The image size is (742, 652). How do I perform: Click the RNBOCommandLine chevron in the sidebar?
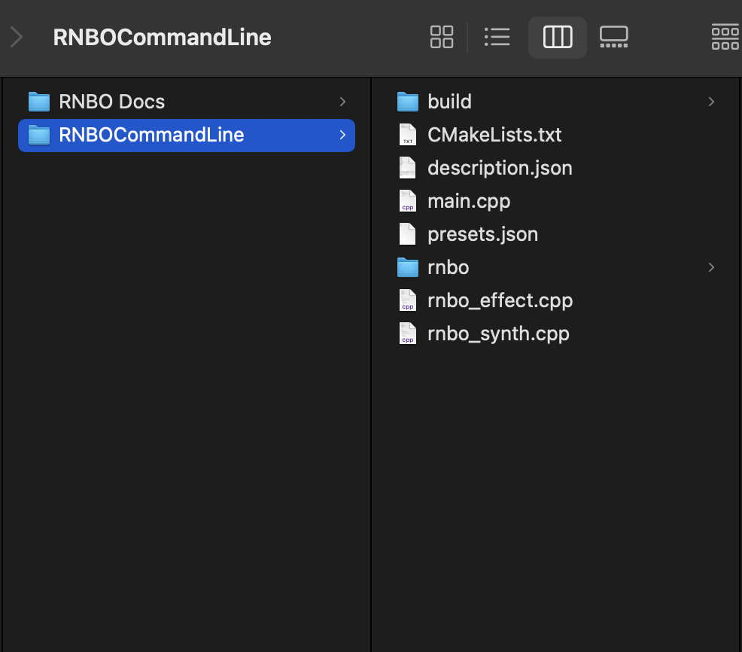pos(342,136)
